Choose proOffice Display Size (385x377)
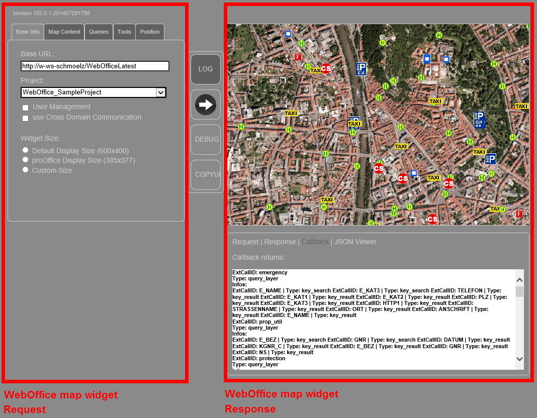This screenshot has height=418, width=537. click(25, 159)
